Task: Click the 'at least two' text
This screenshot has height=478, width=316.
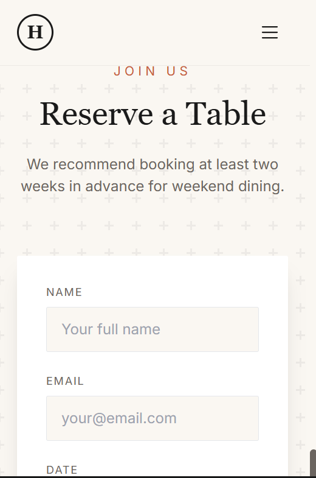Action: point(238,164)
